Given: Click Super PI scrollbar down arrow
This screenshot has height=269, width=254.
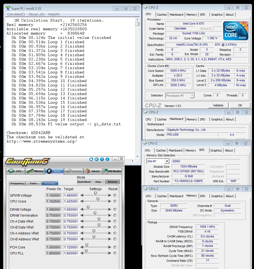Looking at the screenshot, I should coord(137,156).
